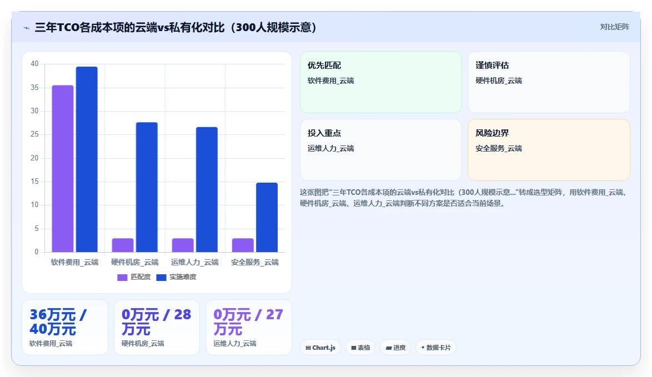Click the 安全服务_云端 x-axis label

coord(255,262)
